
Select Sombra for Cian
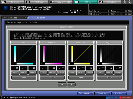(x=32, y=72)
